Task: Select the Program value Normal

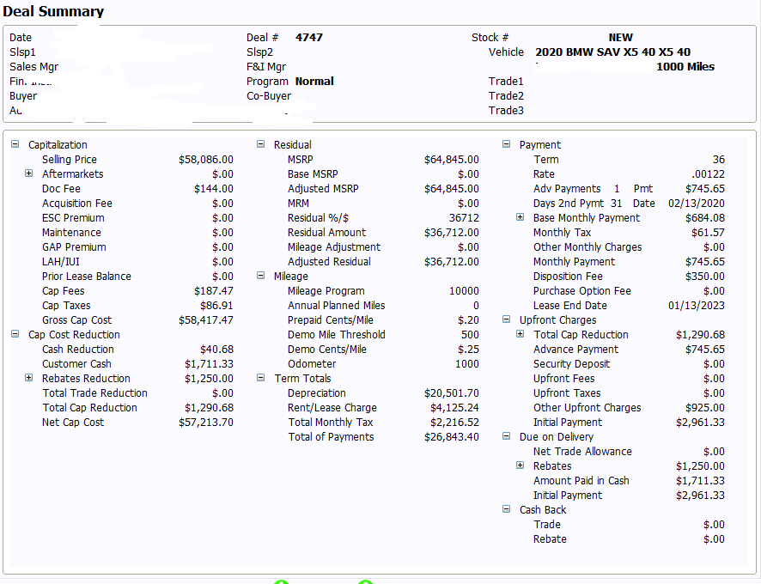Action: point(314,81)
